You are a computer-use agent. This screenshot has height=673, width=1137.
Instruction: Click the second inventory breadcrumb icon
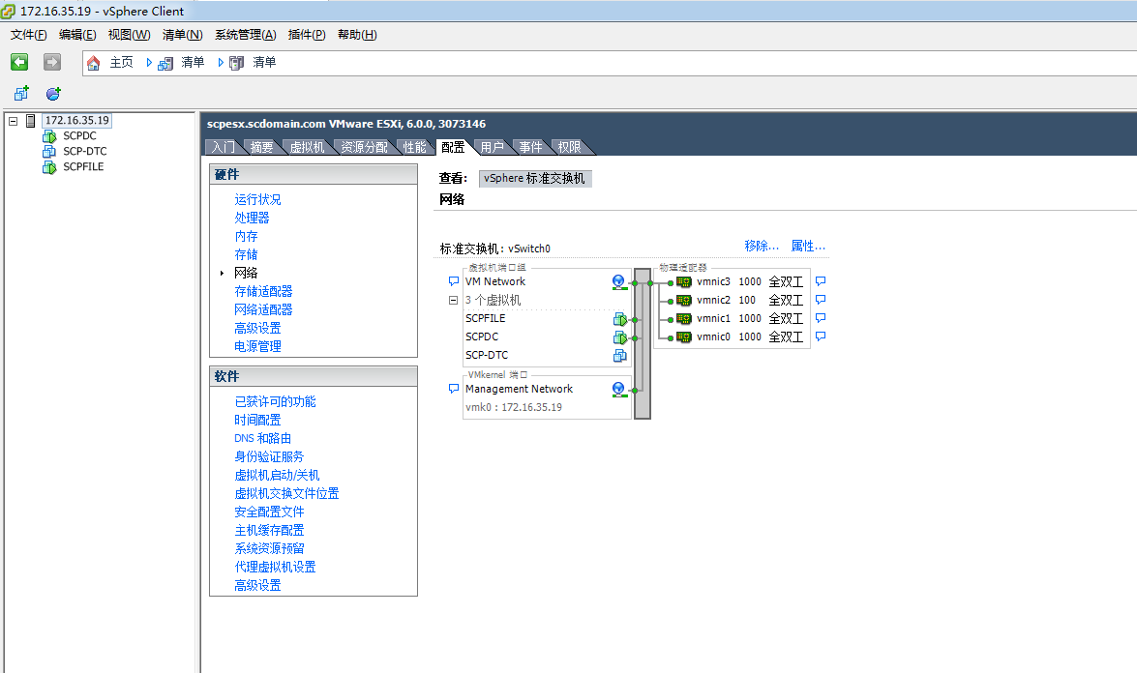point(236,63)
